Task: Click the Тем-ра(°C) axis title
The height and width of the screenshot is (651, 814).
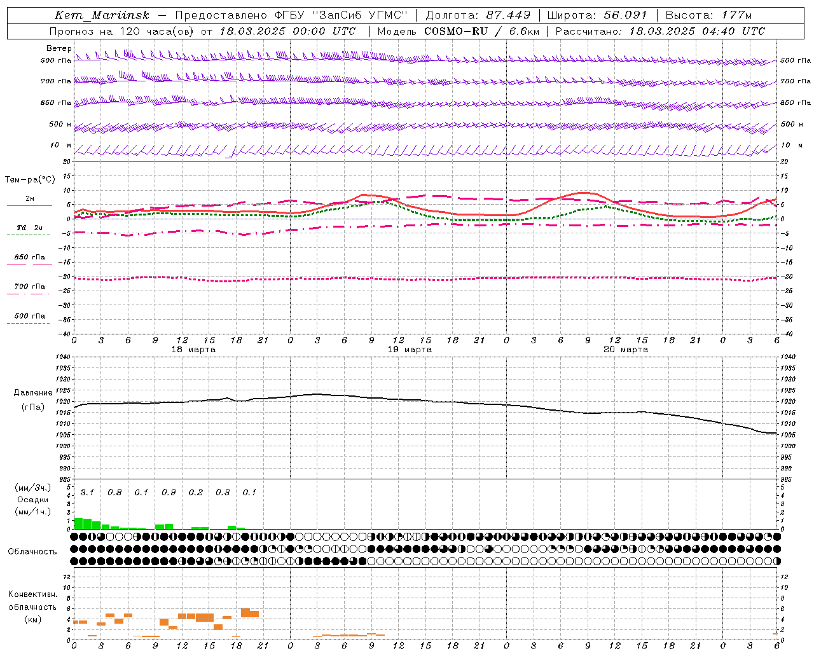Action: [x=30, y=180]
